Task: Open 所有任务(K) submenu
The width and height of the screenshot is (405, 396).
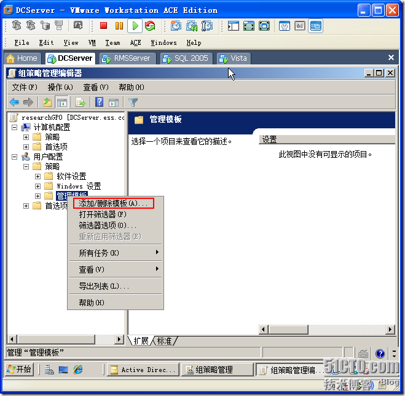Action: (x=115, y=253)
